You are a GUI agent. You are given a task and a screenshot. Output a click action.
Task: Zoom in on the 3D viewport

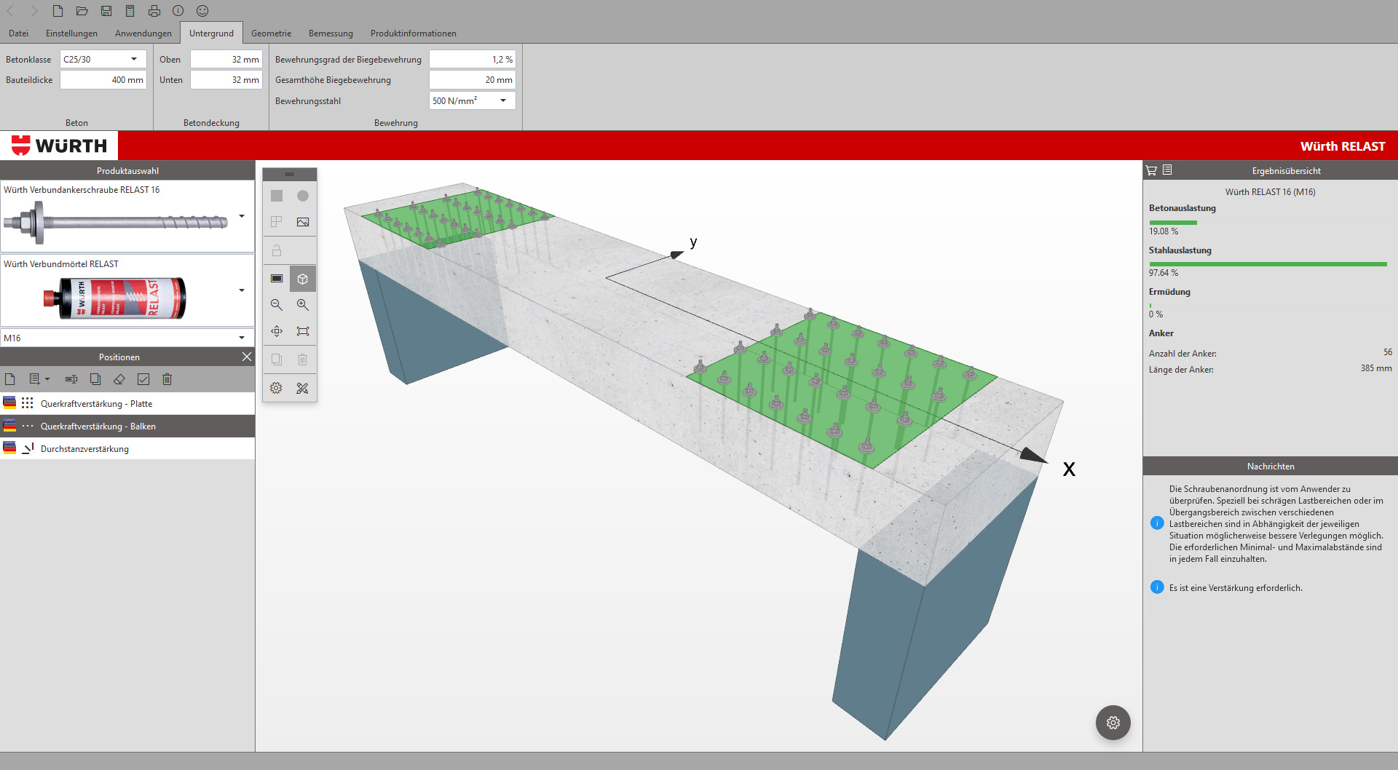point(303,305)
